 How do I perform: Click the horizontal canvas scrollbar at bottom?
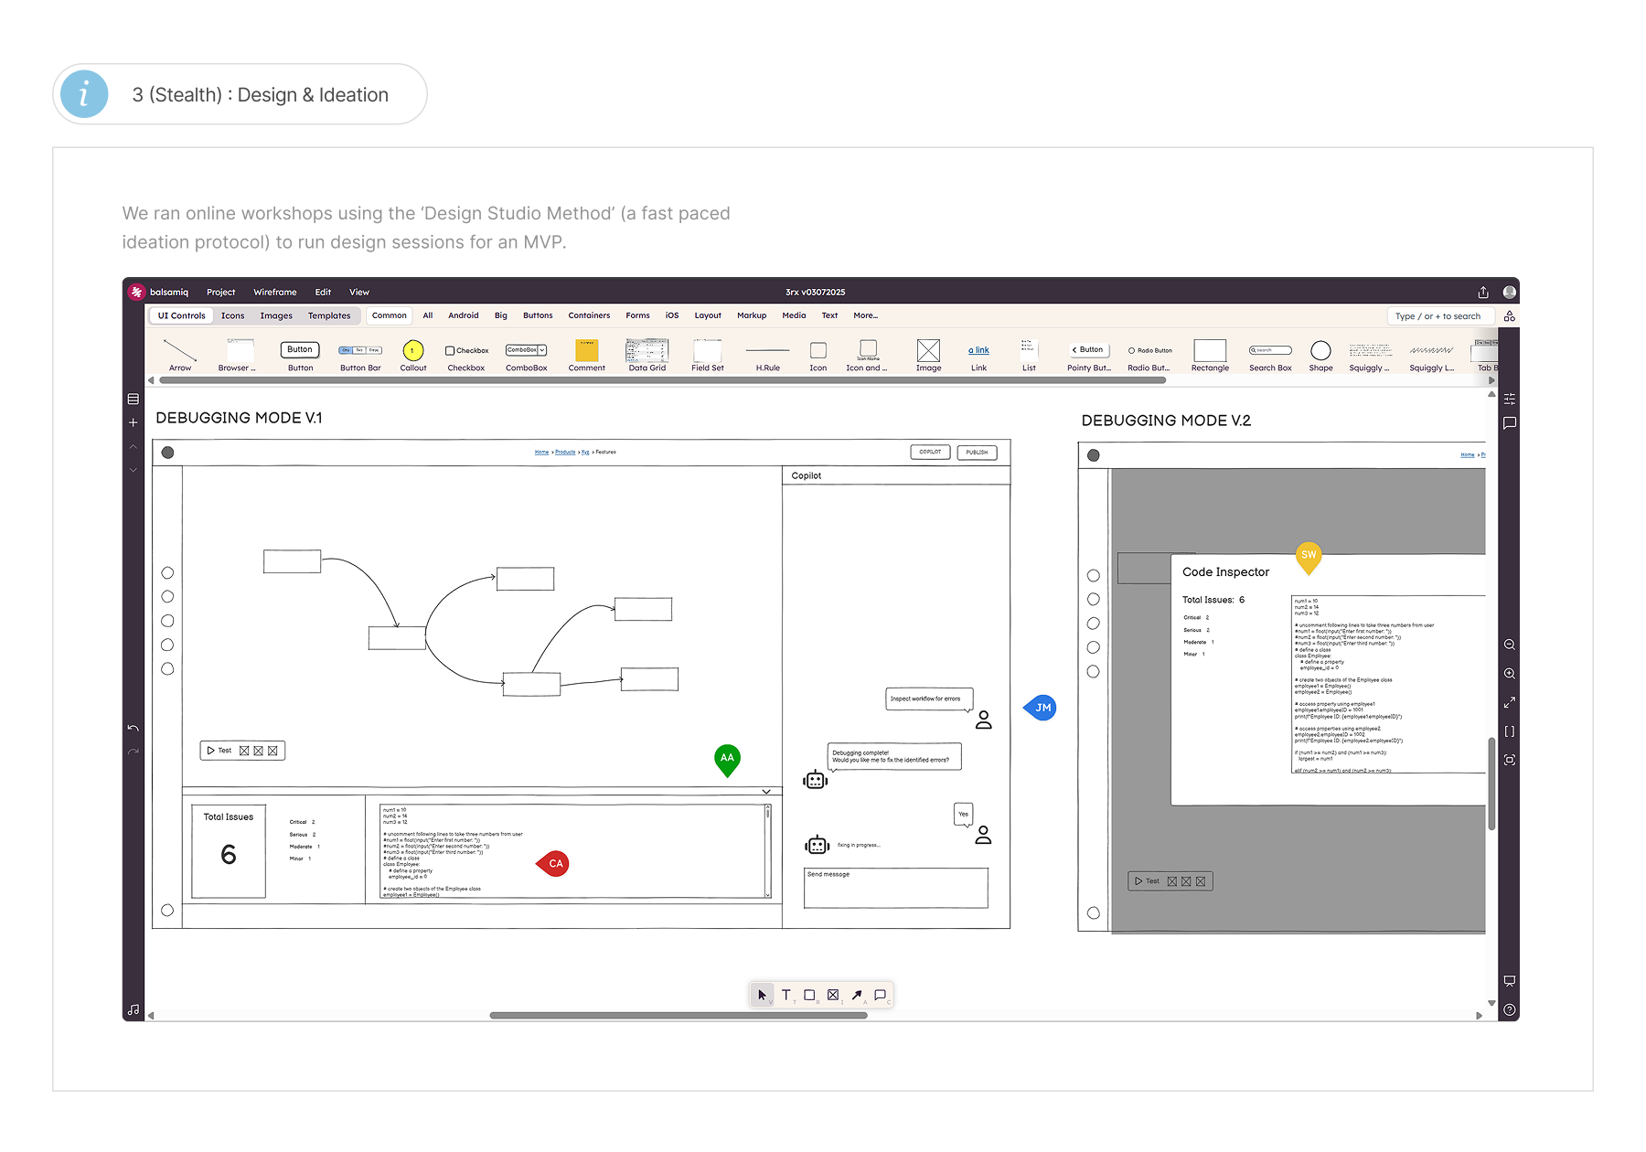coord(679,1016)
